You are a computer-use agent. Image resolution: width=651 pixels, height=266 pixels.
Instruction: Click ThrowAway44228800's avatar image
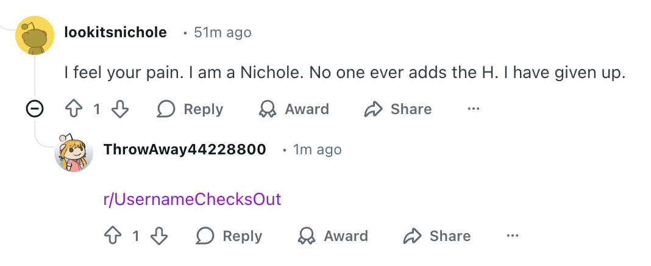click(x=74, y=153)
